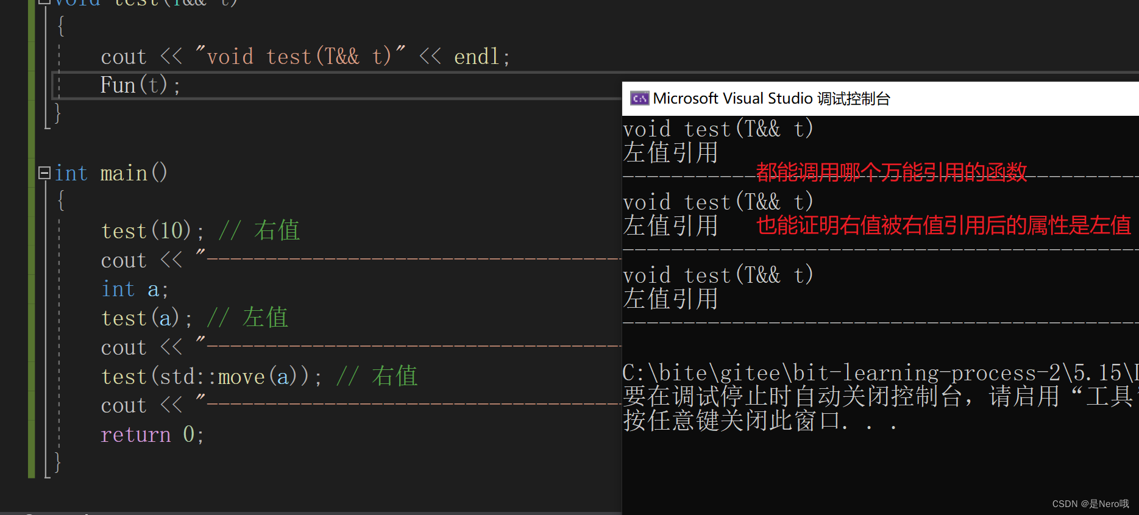The height and width of the screenshot is (515, 1139).
Task: Click the first console output void test(T&& t)
Action: [718, 129]
